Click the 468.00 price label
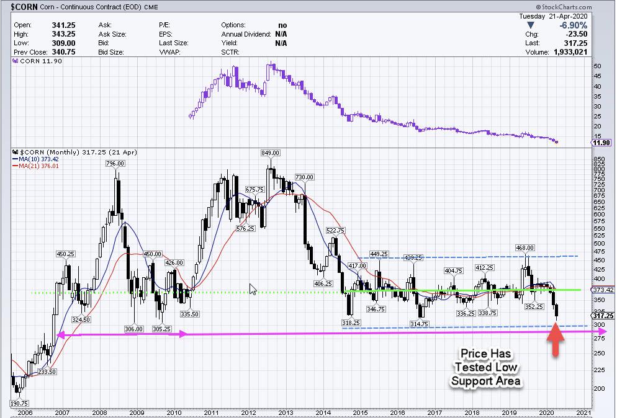This screenshot has height=418, width=617. pyautogui.click(x=525, y=247)
